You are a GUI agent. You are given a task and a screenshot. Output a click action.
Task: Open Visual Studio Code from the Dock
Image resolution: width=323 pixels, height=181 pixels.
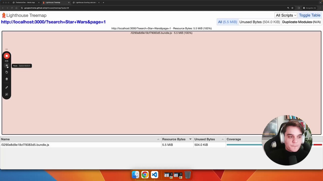tap(154, 174)
